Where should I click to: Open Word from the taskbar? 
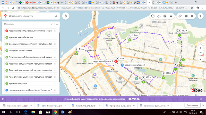[x=63, y=112]
